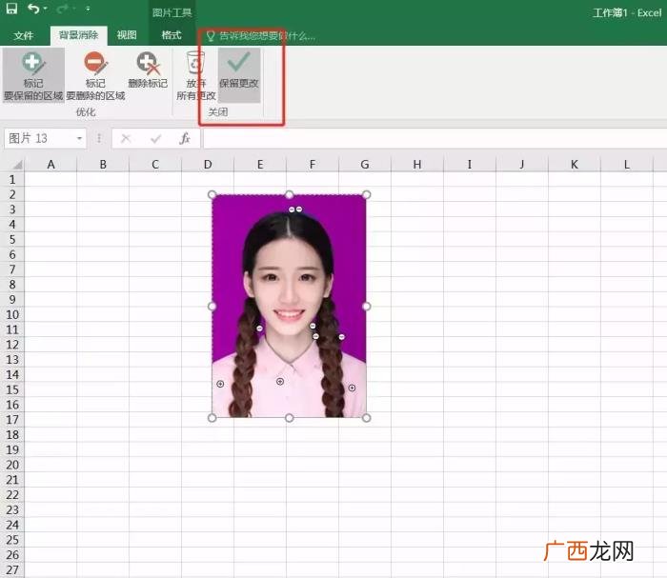The image size is (667, 578).
Task: Select column A header
Action: tap(51, 165)
